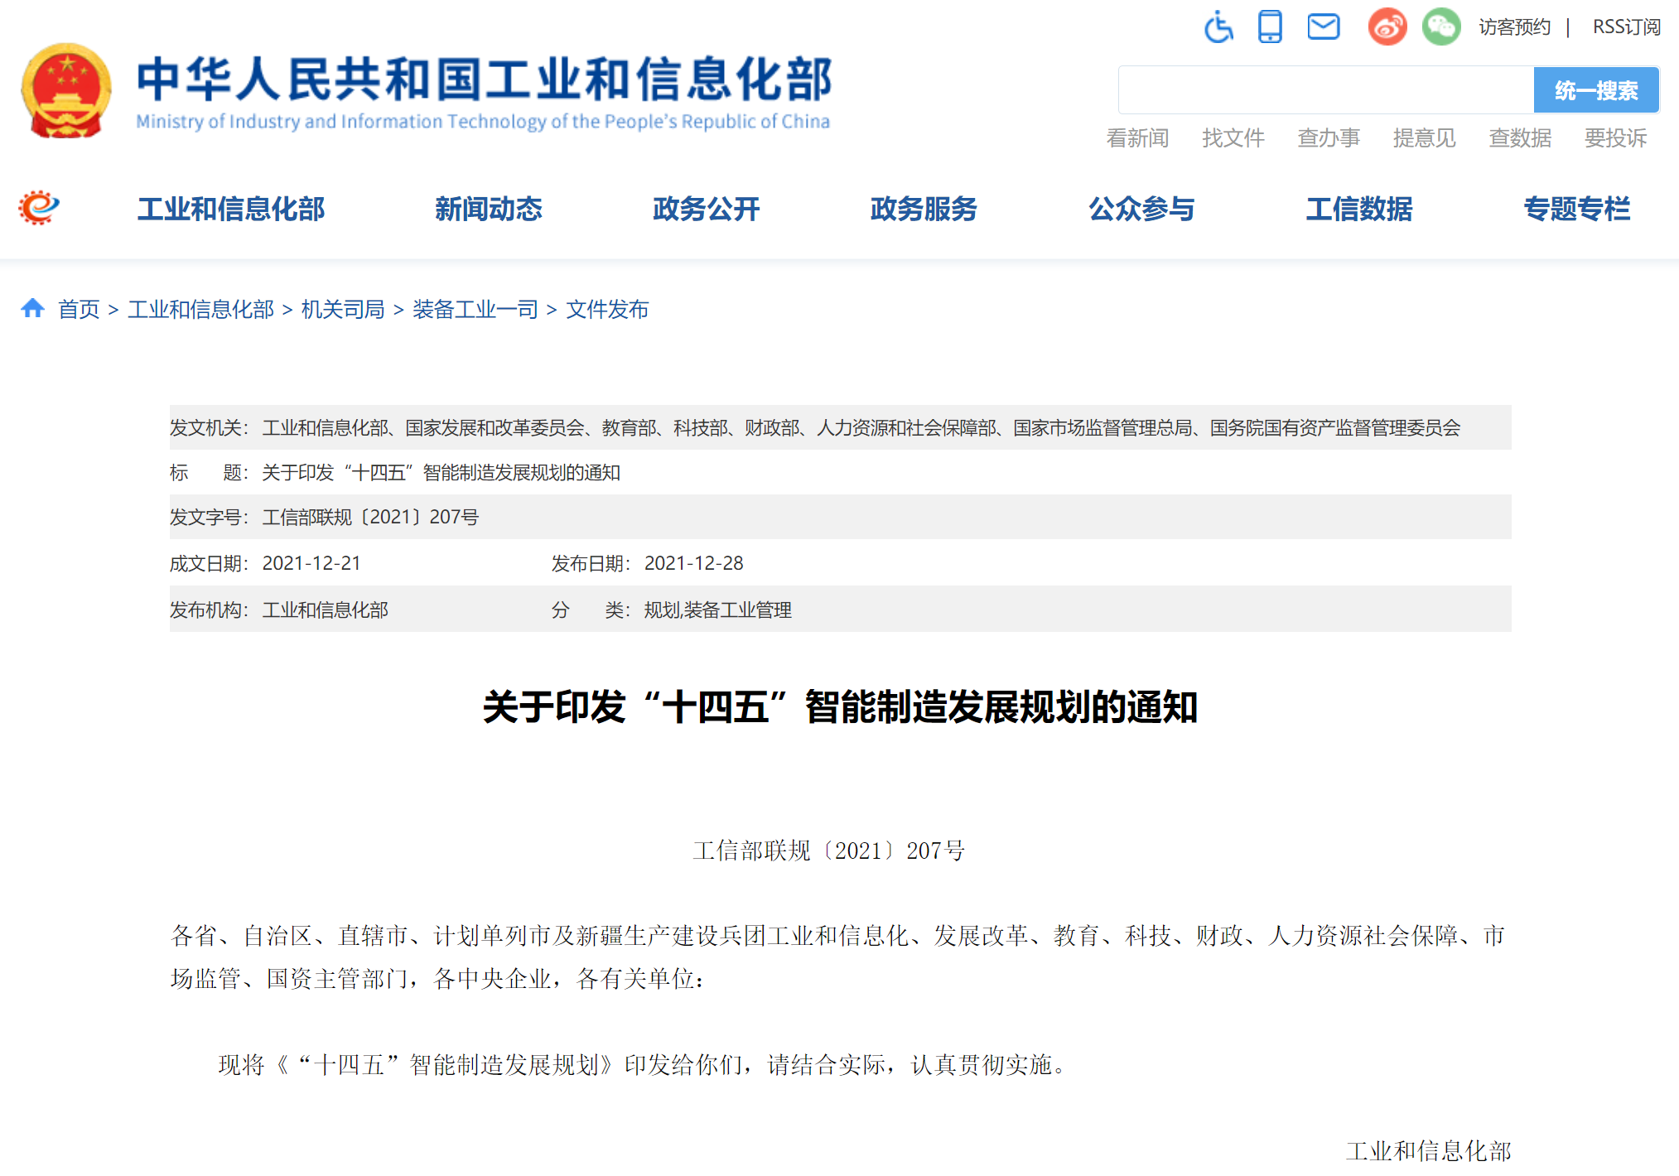Click the signature 工业和信息化部 at bottom right
The height and width of the screenshot is (1176, 1679).
click(1428, 1151)
